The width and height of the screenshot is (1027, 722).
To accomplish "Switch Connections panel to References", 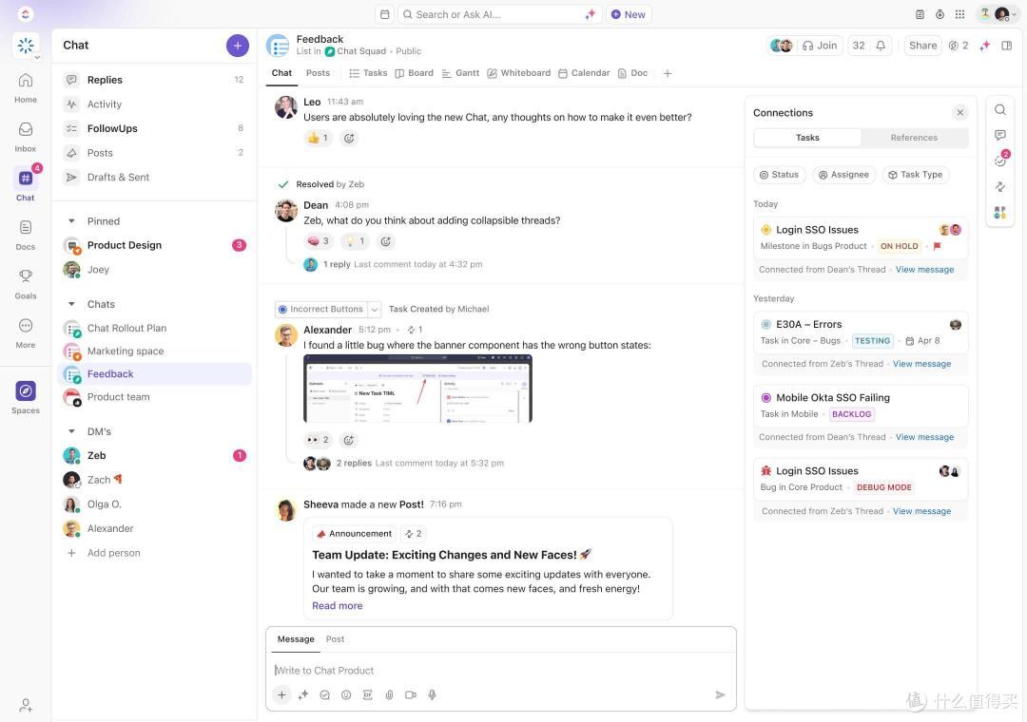I will pos(914,138).
